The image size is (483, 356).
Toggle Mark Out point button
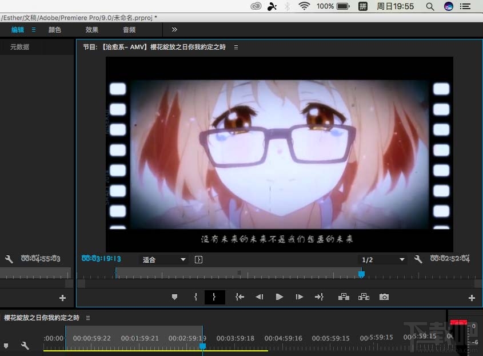point(214,296)
